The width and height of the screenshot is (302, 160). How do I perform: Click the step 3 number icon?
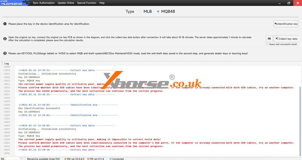click(x=5, y=53)
